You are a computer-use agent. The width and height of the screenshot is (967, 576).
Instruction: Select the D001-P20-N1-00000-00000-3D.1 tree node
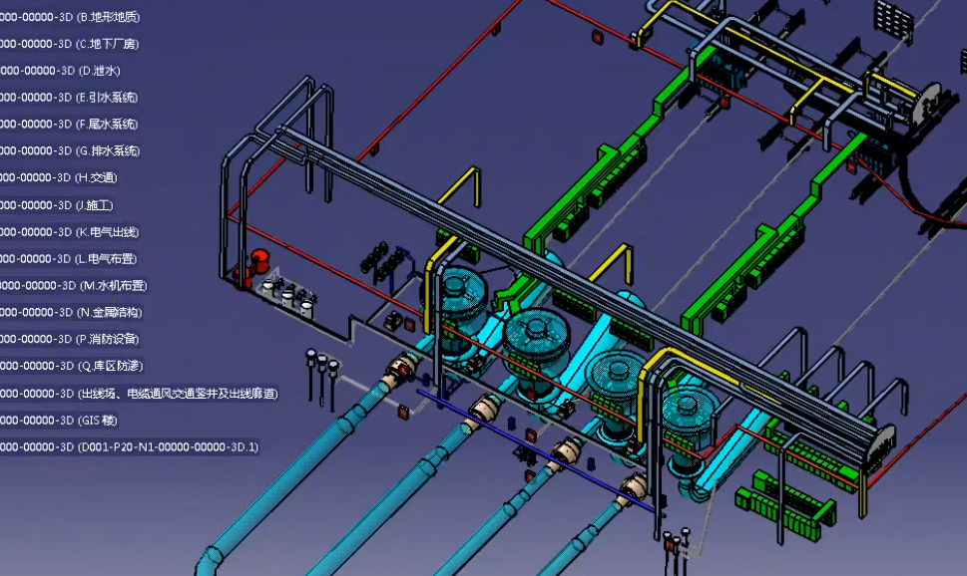point(130,447)
